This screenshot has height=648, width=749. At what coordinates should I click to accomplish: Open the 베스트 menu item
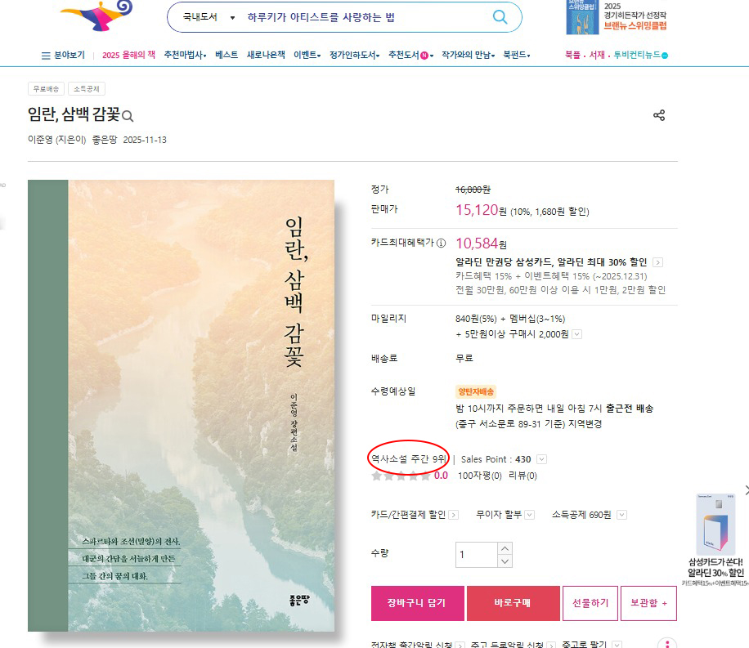[226, 55]
